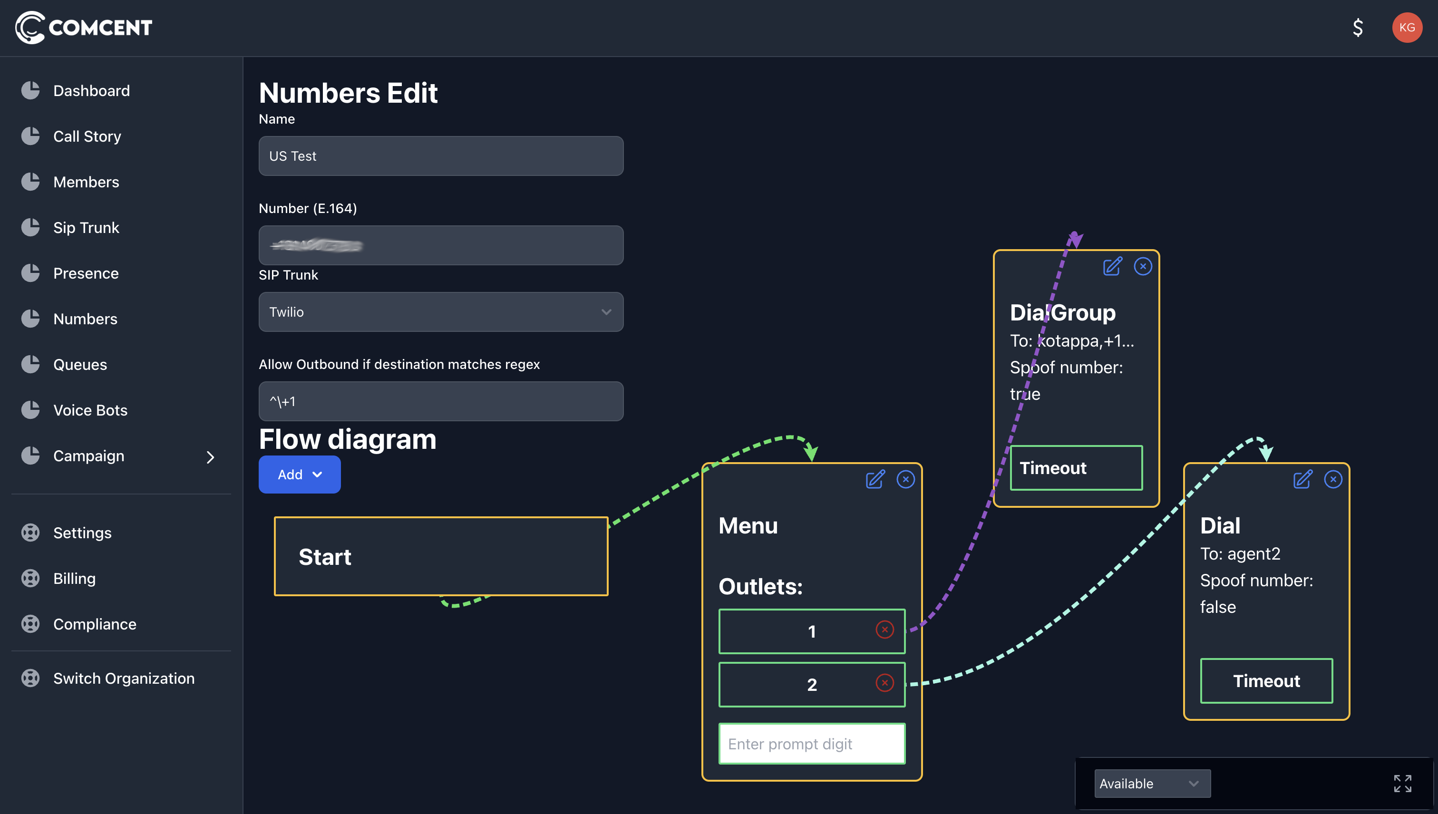This screenshot has width=1438, height=814.
Task: Open Presence page
Action: coord(86,273)
